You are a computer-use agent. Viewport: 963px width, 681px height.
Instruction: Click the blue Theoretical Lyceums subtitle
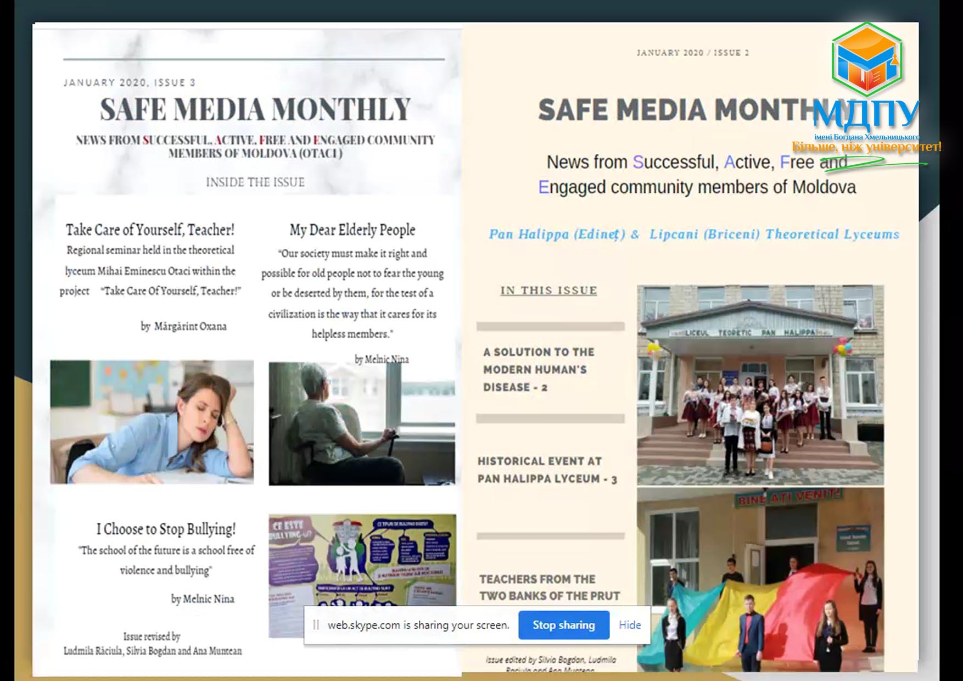point(693,234)
